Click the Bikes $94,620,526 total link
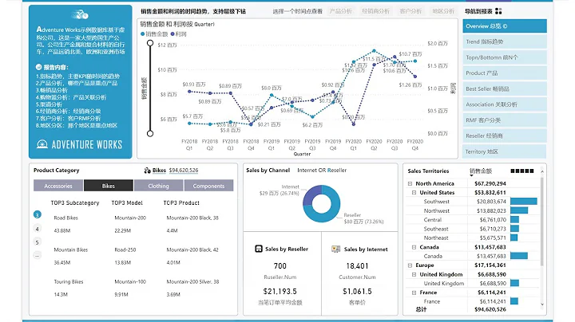The width and height of the screenshot is (575, 322). point(184,170)
